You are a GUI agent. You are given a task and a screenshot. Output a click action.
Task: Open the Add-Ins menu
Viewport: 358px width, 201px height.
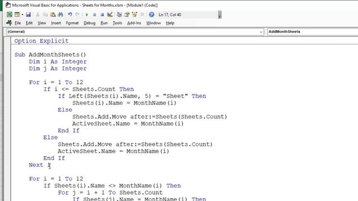(134, 23)
